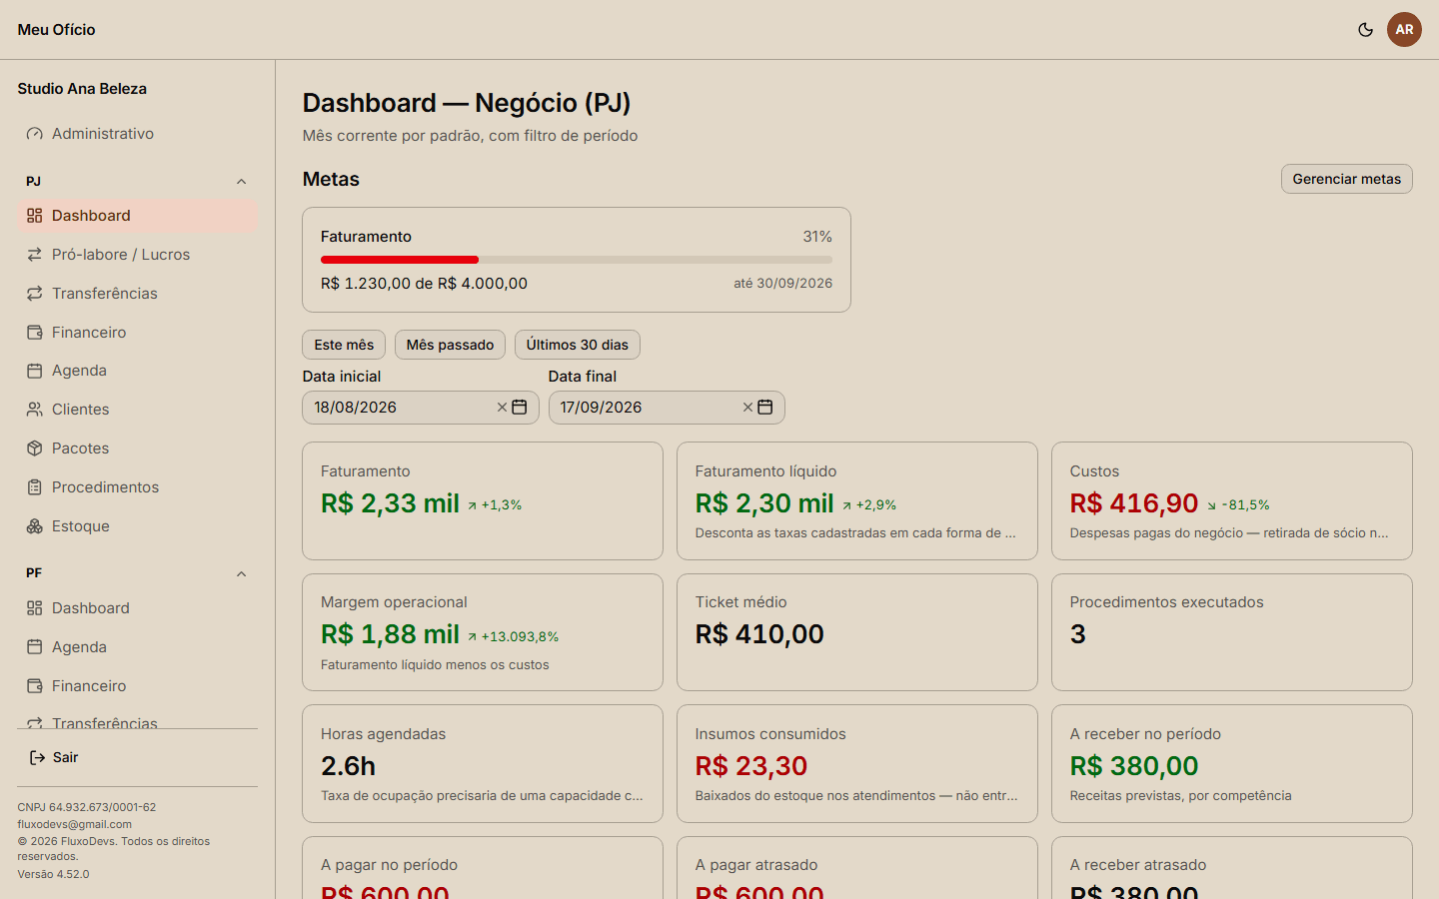Click the Procedimentos clipboard icon
Screen dimensions: 1439x899
tap(35, 487)
